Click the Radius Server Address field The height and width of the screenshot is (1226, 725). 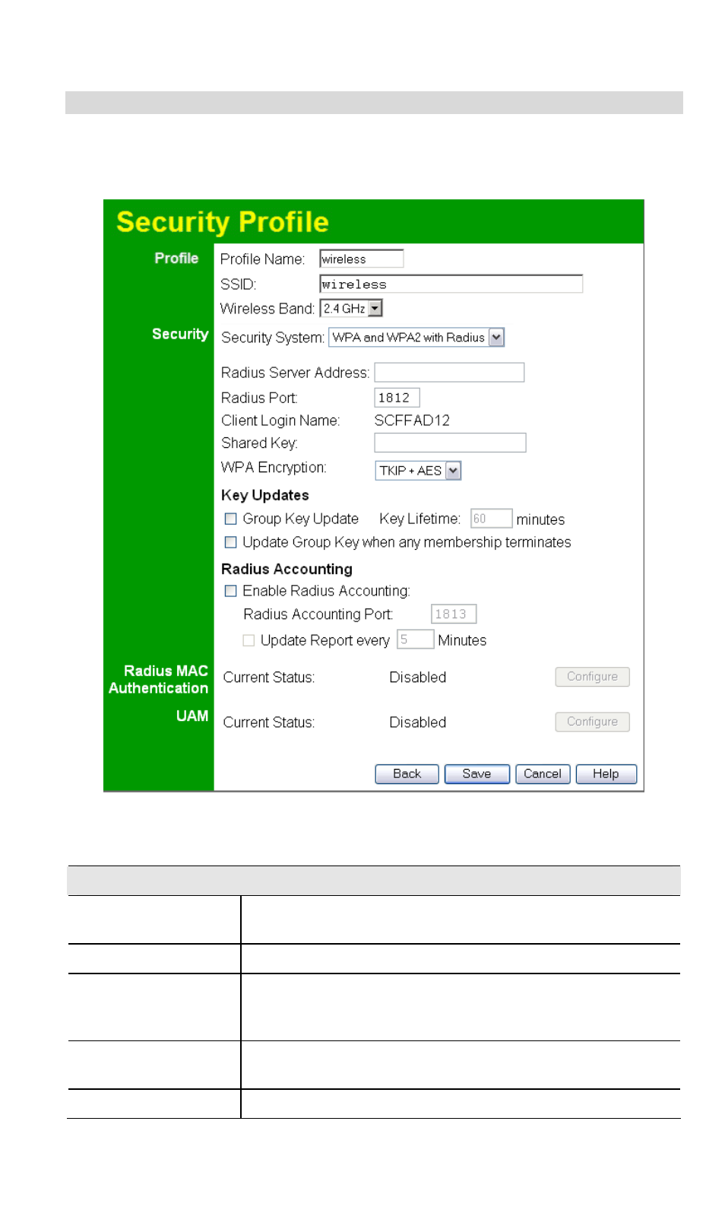449,372
